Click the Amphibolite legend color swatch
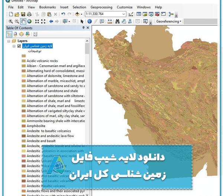223x196 pixels. click(x=24, y=126)
